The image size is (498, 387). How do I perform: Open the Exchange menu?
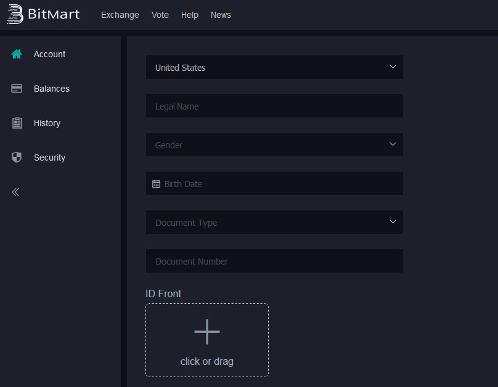click(120, 15)
